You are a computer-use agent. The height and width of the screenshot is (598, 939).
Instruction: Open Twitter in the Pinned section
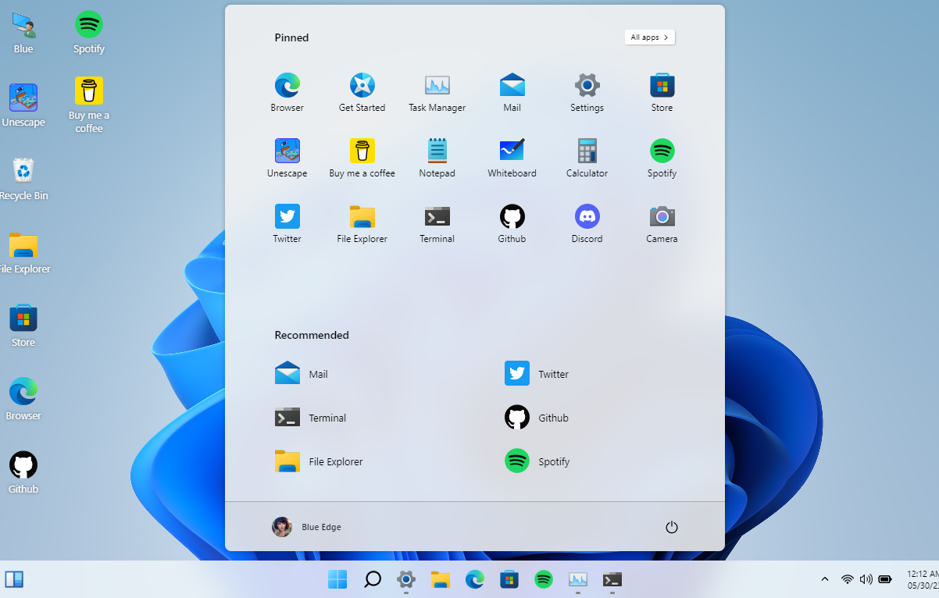pos(287,223)
